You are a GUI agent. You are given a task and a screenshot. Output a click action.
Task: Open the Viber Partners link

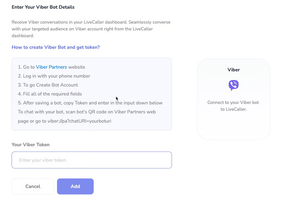tap(51, 67)
